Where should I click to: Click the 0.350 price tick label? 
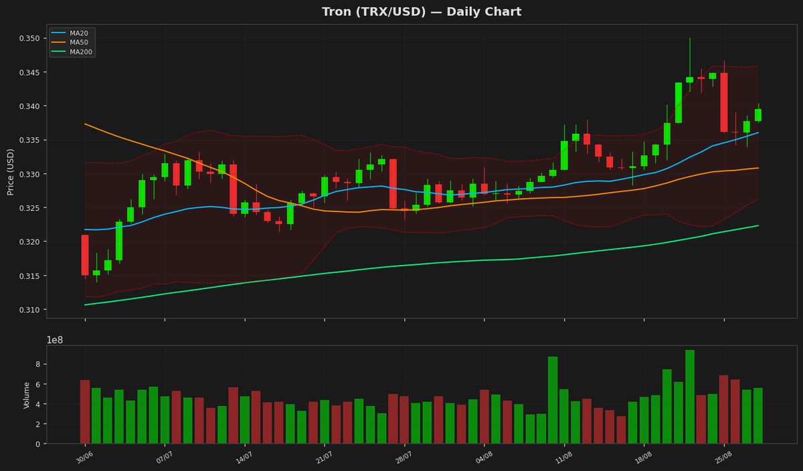click(x=28, y=38)
